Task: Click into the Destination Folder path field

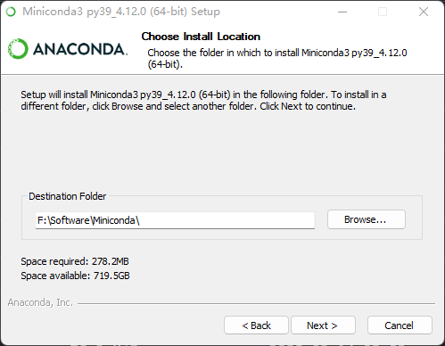Action: coord(175,220)
